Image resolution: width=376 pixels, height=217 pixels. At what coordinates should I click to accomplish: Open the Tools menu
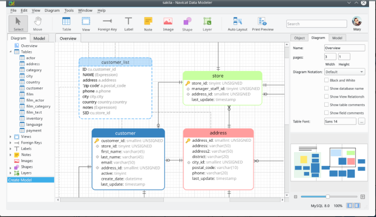[x=69, y=10]
